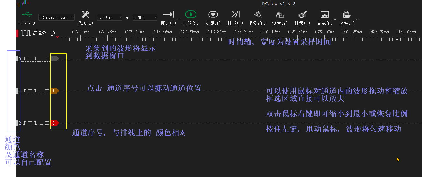Click the red trigger marker on the ruler

tap(58, 37)
